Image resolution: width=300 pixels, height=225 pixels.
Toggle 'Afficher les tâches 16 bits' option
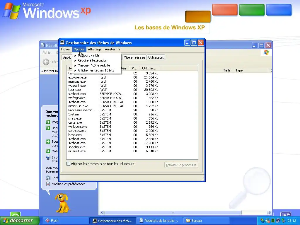(97, 70)
